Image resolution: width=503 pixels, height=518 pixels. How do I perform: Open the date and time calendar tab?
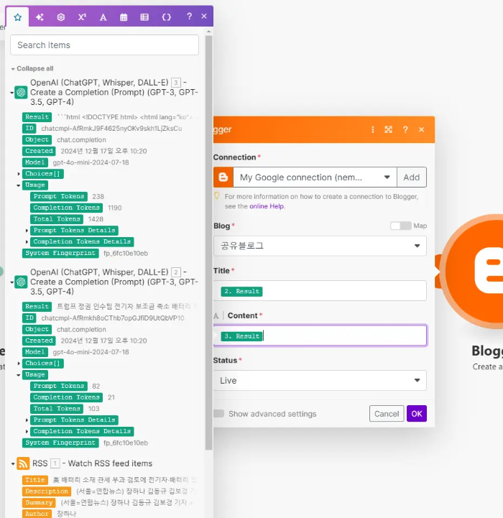click(x=124, y=17)
